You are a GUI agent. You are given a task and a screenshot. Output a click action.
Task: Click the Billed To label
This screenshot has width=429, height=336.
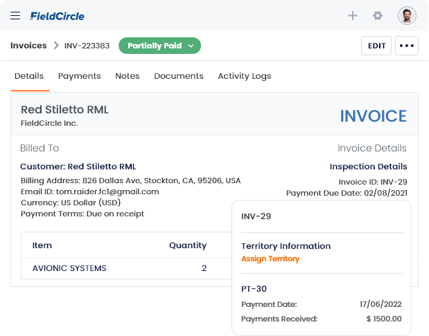pos(40,148)
